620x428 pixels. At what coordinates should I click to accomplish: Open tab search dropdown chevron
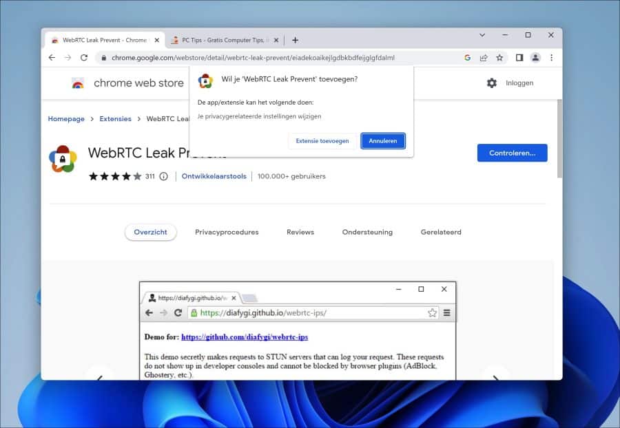coord(482,35)
